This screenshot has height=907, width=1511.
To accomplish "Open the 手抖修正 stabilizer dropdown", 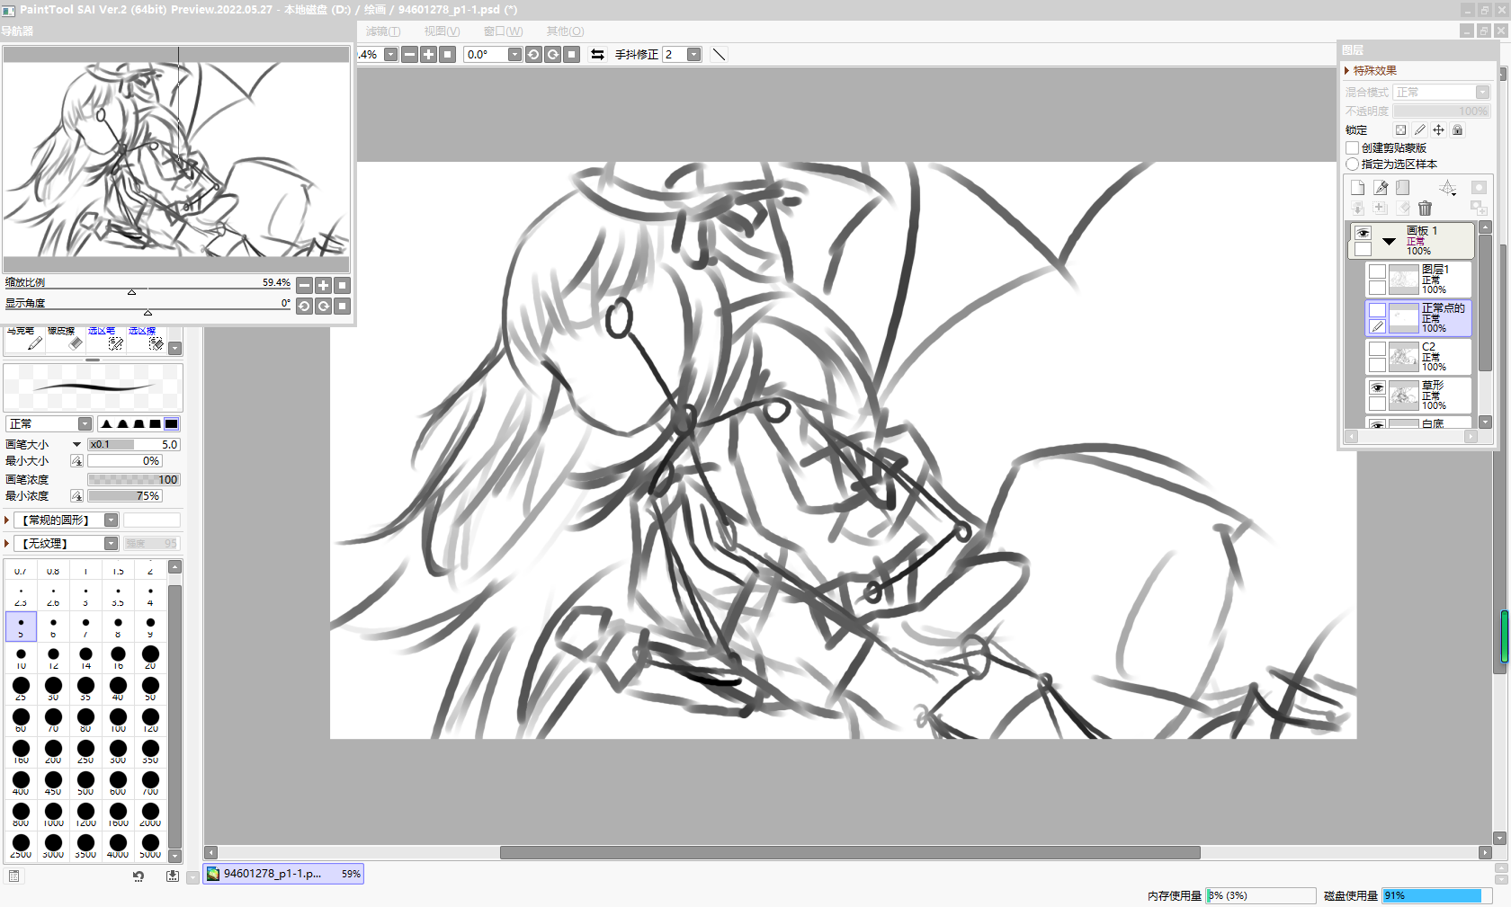I will [693, 55].
